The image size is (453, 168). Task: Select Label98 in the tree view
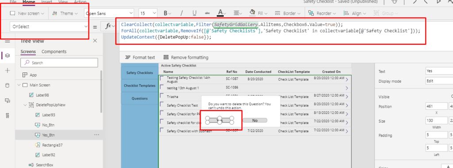point(43,95)
